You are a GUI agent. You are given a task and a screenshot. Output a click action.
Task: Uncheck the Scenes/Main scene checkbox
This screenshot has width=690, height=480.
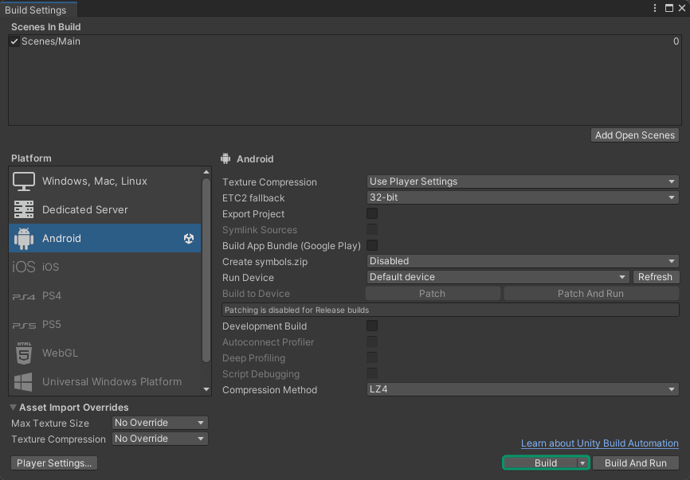pyautogui.click(x=14, y=41)
